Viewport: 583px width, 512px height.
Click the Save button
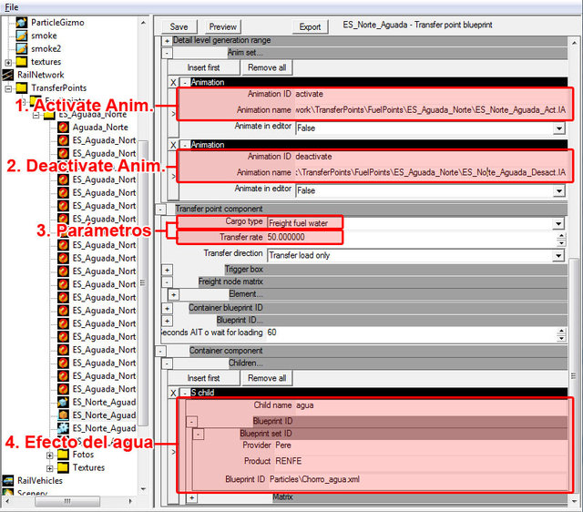[179, 26]
